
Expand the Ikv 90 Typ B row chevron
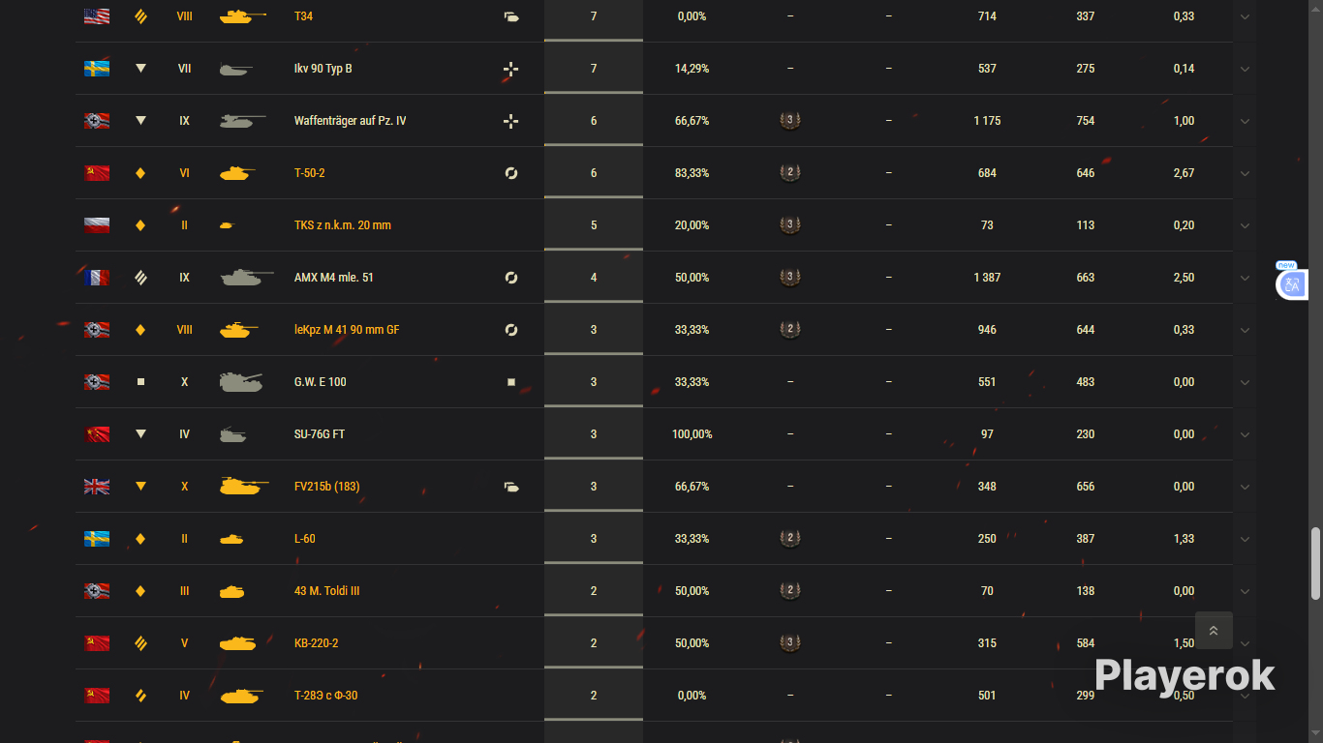click(x=1245, y=69)
